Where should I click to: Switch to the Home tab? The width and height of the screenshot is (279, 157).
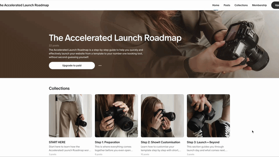click(x=216, y=5)
